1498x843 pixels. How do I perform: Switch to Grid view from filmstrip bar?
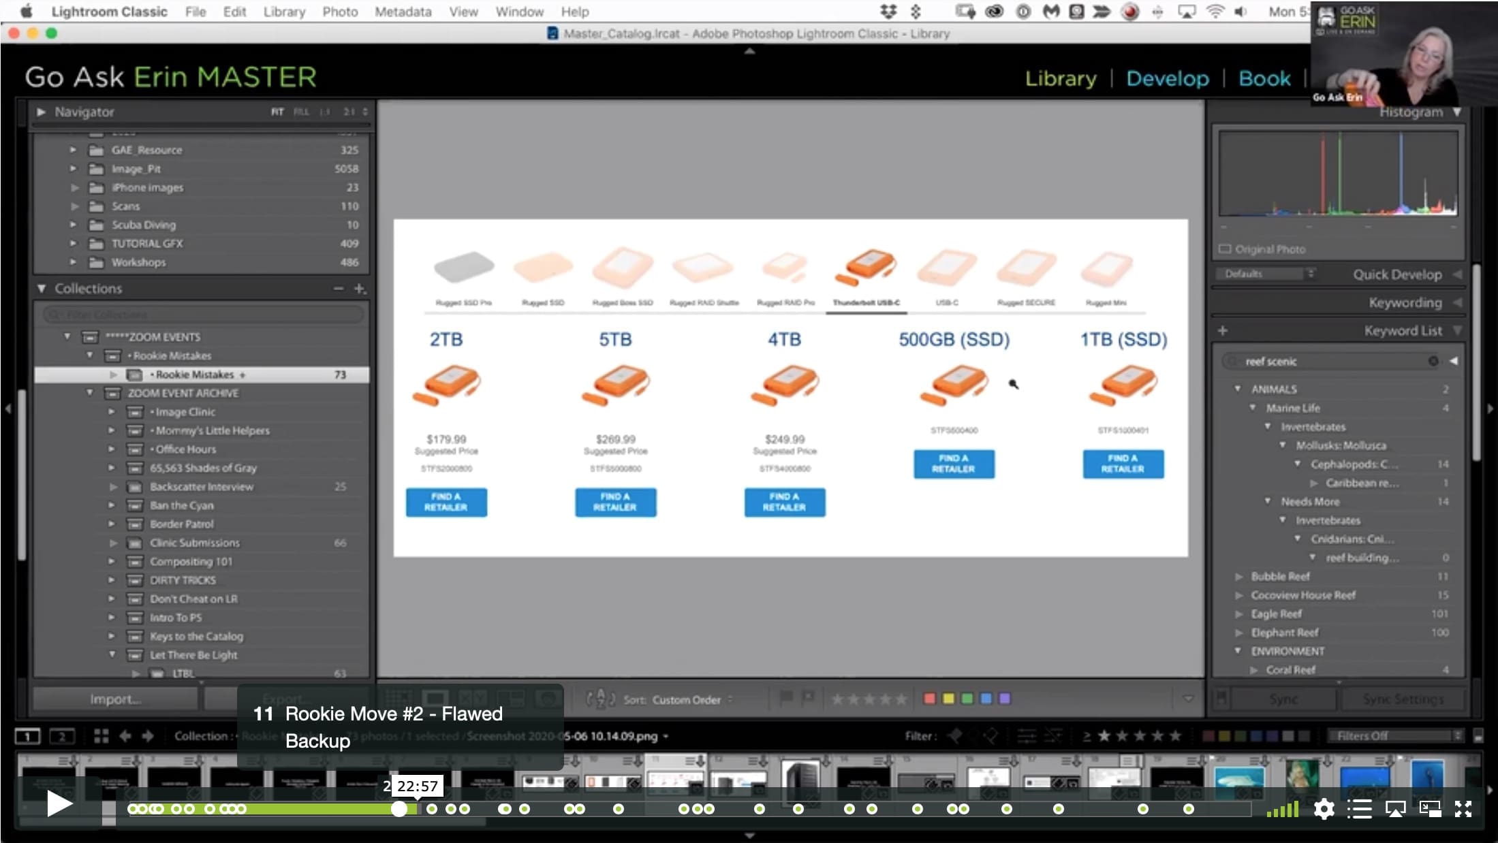tap(102, 735)
